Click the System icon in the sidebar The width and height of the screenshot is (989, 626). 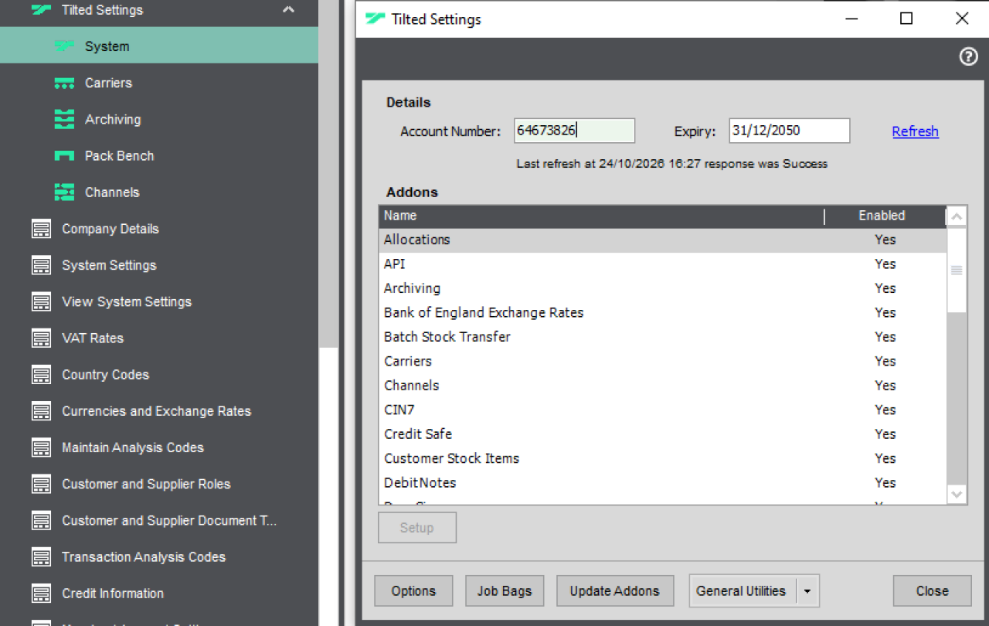click(65, 46)
